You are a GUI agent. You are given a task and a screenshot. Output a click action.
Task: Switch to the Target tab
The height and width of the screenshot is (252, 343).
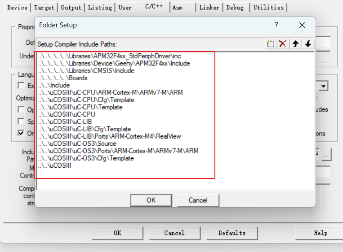(x=44, y=8)
